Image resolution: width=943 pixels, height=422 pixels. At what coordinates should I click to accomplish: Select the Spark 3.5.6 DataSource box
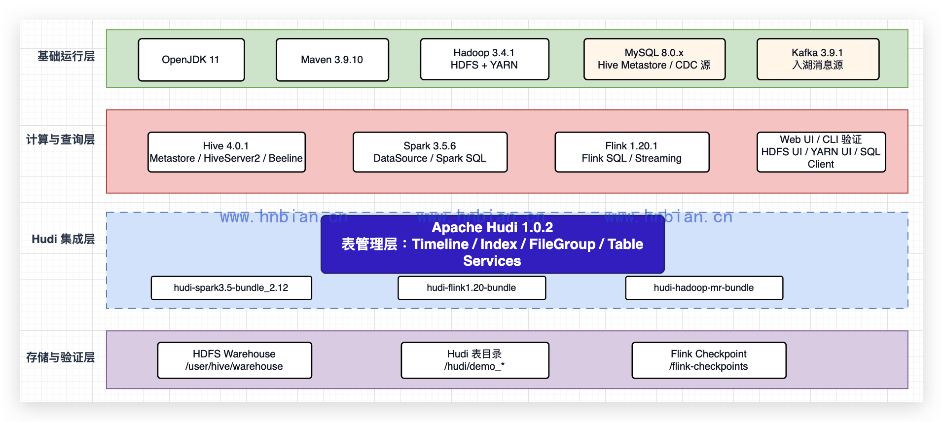430,152
